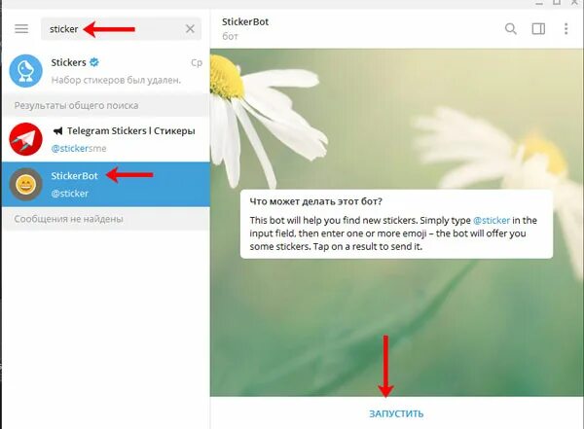The image size is (584, 429).
Task: Select the StickerBot search result
Action: (x=106, y=184)
